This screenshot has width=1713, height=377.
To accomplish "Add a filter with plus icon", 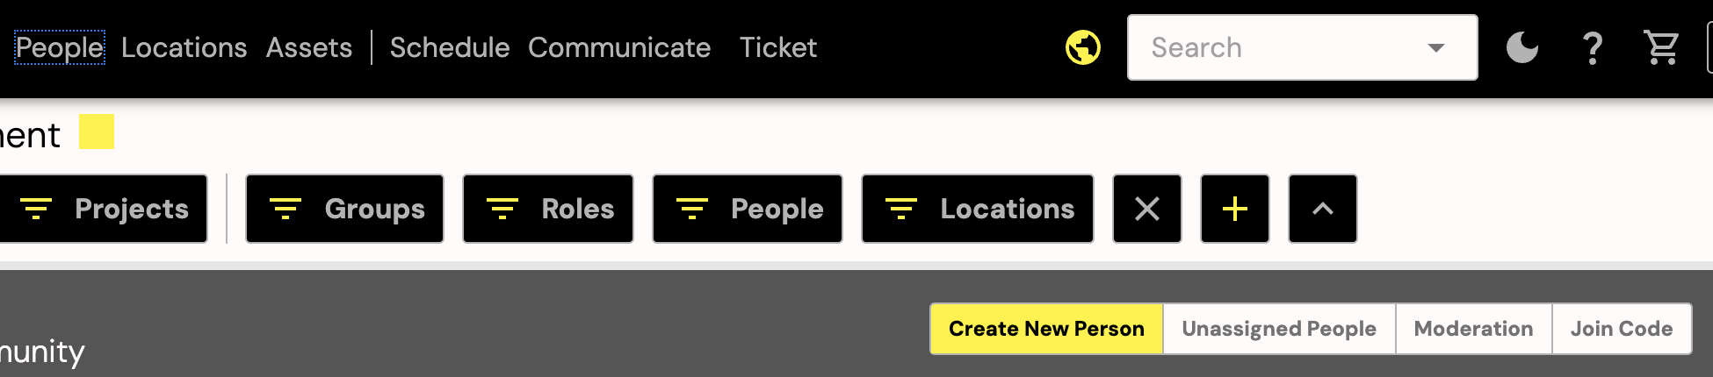I will click(x=1235, y=209).
